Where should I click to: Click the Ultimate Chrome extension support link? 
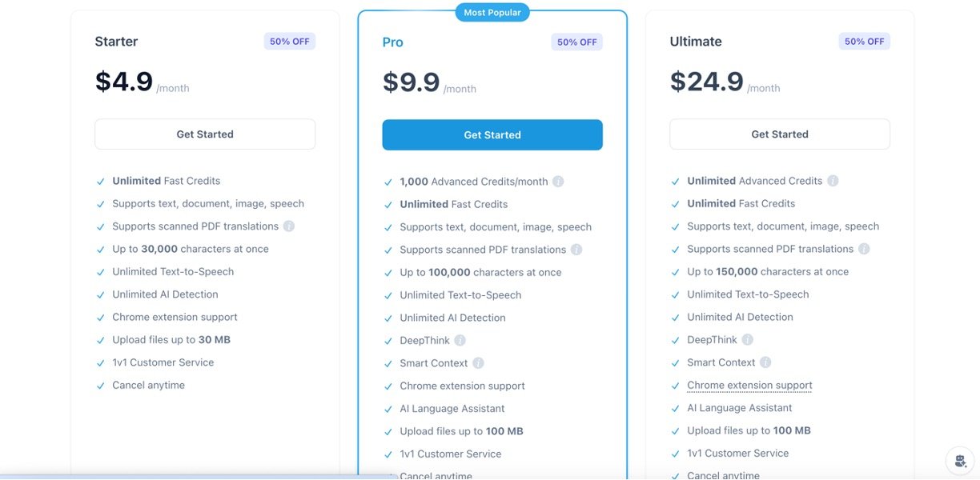tap(749, 386)
